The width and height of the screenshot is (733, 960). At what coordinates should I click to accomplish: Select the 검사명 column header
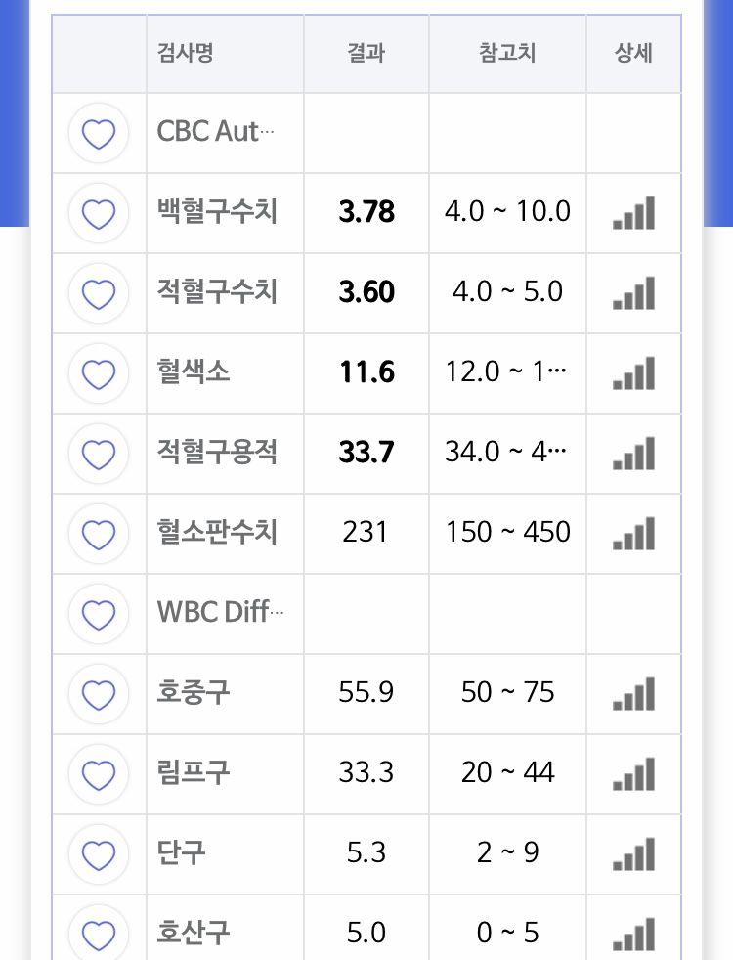185,53
